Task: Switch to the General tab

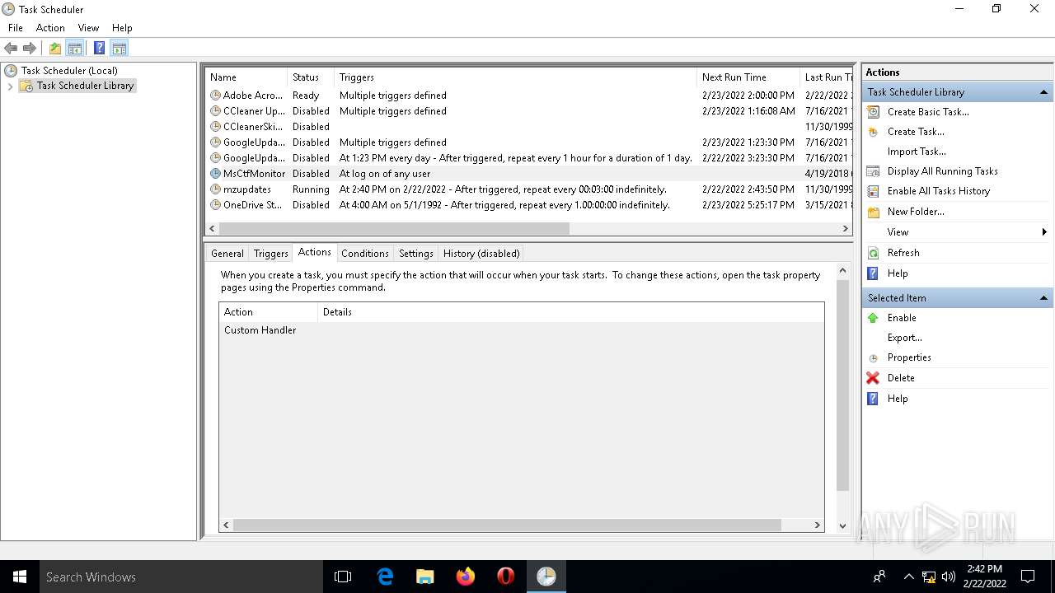Action: click(x=227, y=254)
